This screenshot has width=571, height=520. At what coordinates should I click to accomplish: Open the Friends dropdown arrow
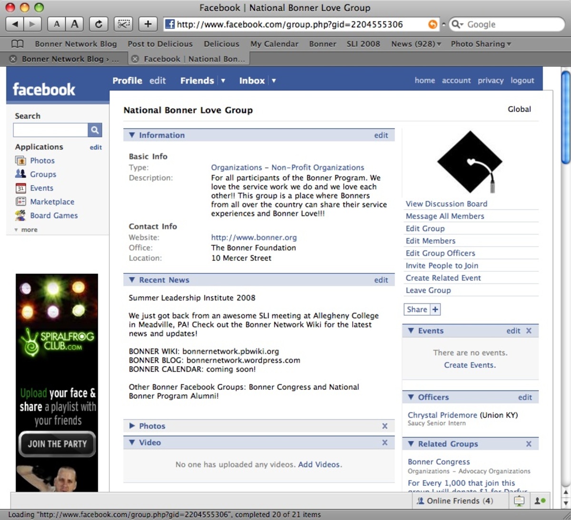pos(223,80)
